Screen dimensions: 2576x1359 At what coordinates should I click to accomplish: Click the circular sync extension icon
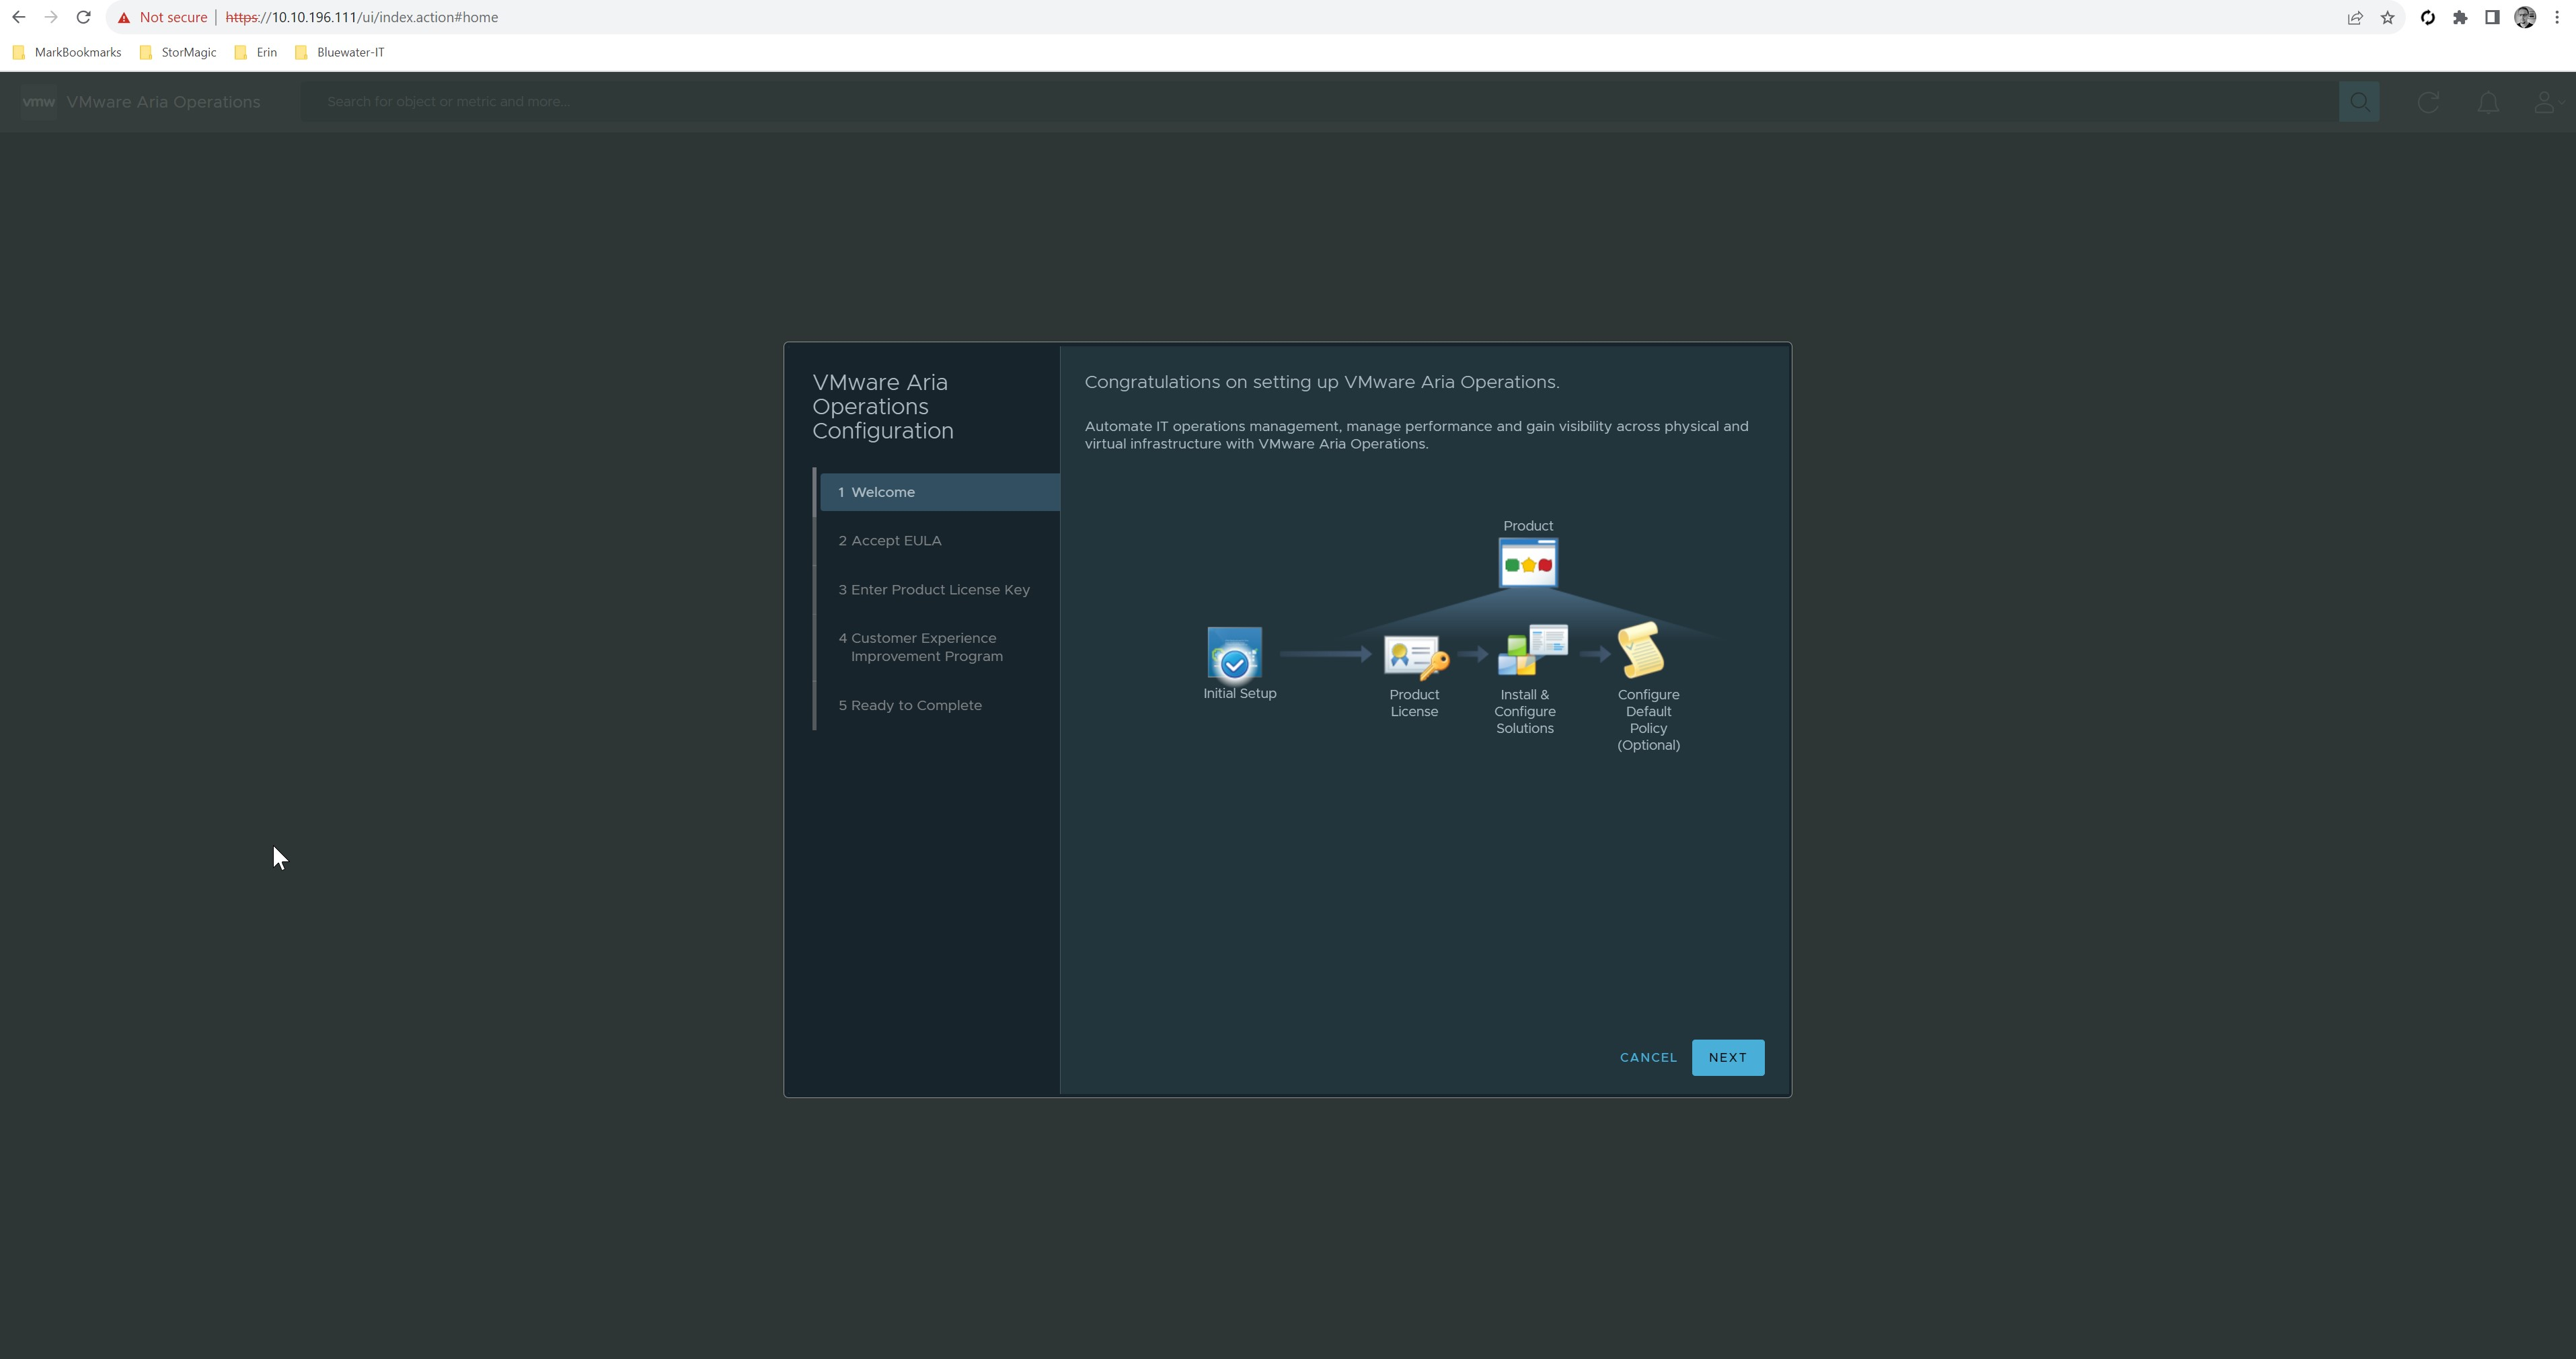pos(2427,17)
